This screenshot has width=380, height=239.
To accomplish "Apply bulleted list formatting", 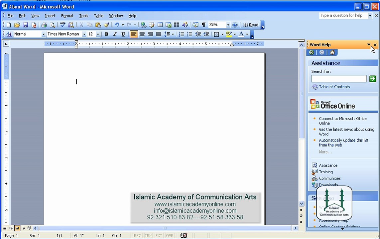I will pos(190,34).
